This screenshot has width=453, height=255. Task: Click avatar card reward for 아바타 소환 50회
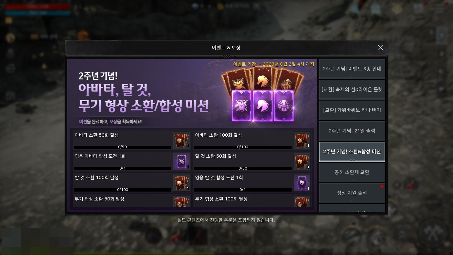181,140
